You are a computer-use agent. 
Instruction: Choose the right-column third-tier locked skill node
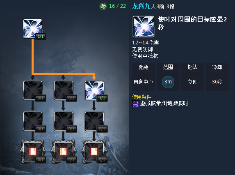tap(94, 121)
